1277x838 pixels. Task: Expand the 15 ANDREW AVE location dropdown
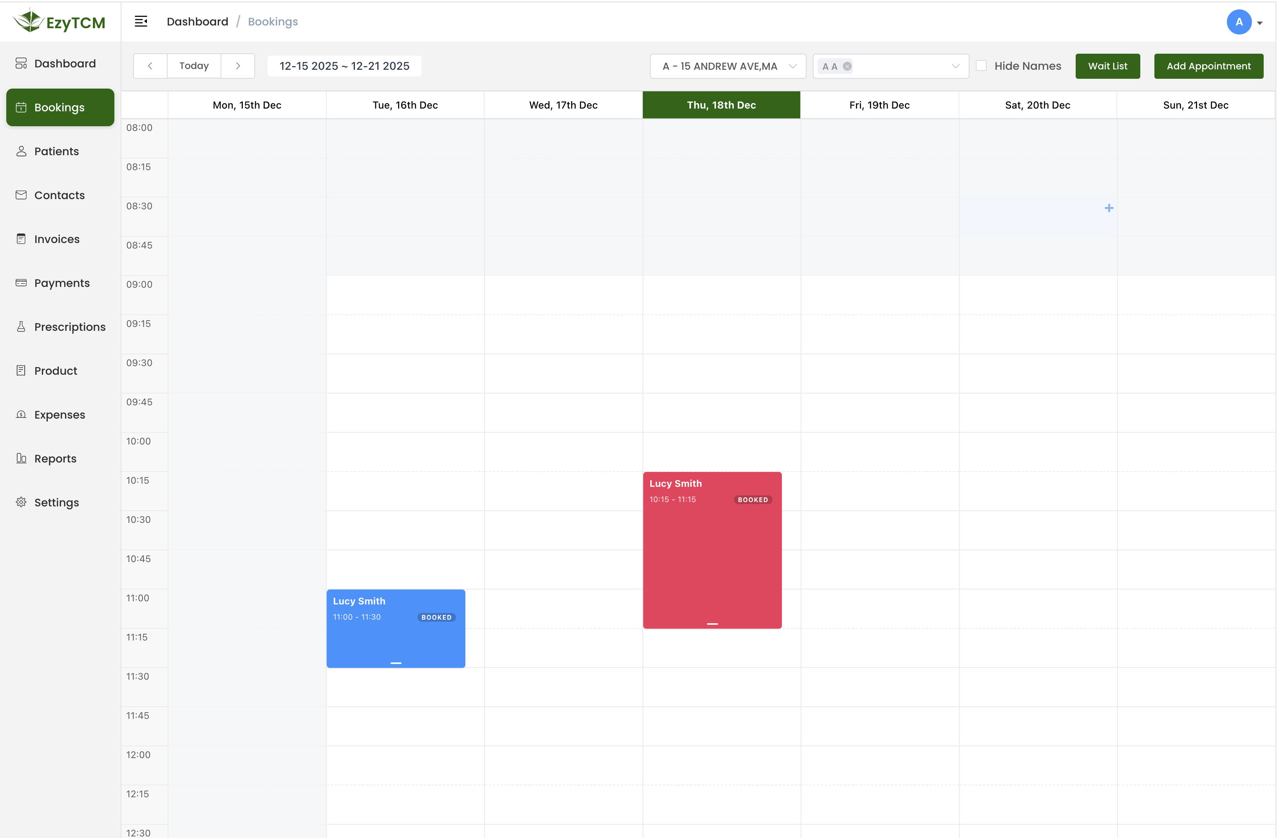[x=727, y=66]
